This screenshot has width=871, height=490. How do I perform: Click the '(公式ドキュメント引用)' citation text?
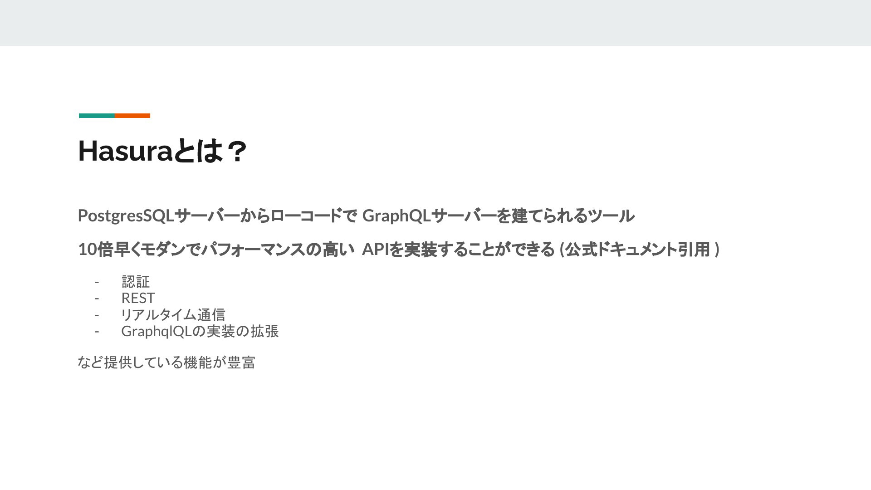(639, 249)
